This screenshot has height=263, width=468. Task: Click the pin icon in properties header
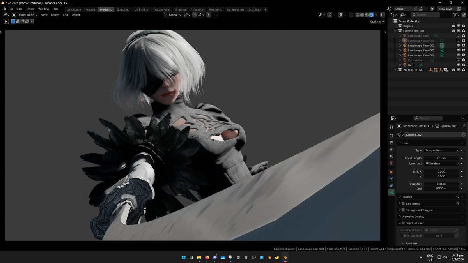pos(463,126)
